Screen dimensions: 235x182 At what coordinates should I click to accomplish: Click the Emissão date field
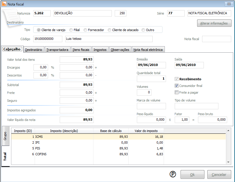tap(151, 65)
